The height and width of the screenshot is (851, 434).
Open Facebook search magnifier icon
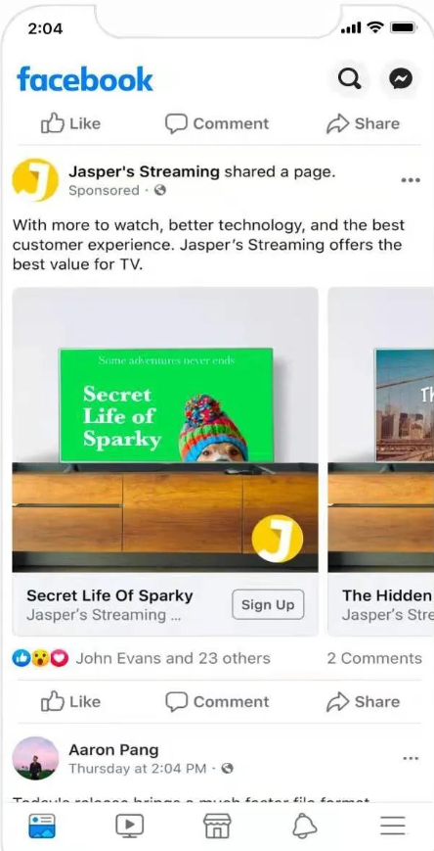click(x=349, y=79)
